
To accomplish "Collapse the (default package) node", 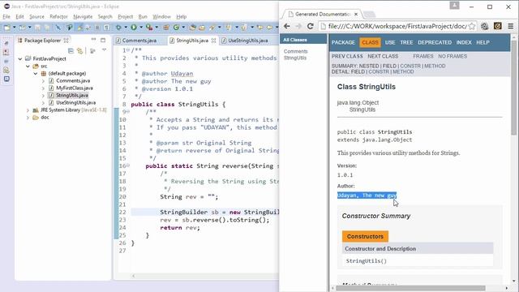I will click(36, 74).
